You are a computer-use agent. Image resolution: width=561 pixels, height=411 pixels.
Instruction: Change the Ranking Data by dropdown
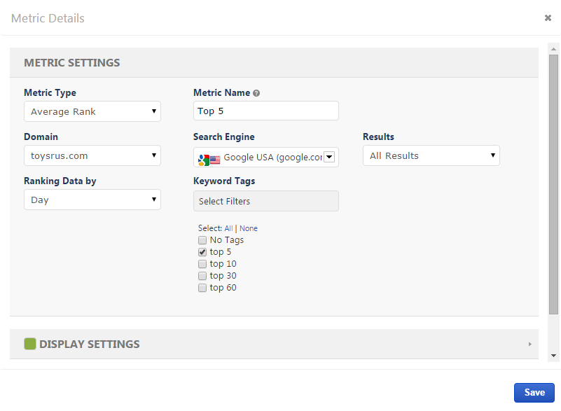[x=92, y=200]
